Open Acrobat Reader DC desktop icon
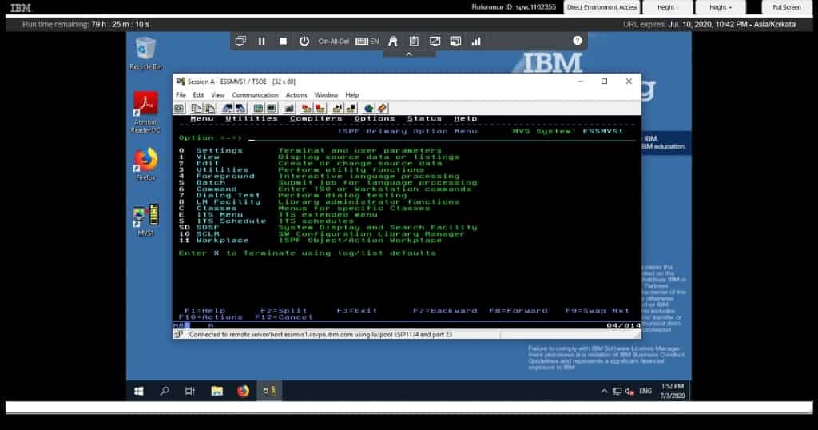 coord(145,112)
